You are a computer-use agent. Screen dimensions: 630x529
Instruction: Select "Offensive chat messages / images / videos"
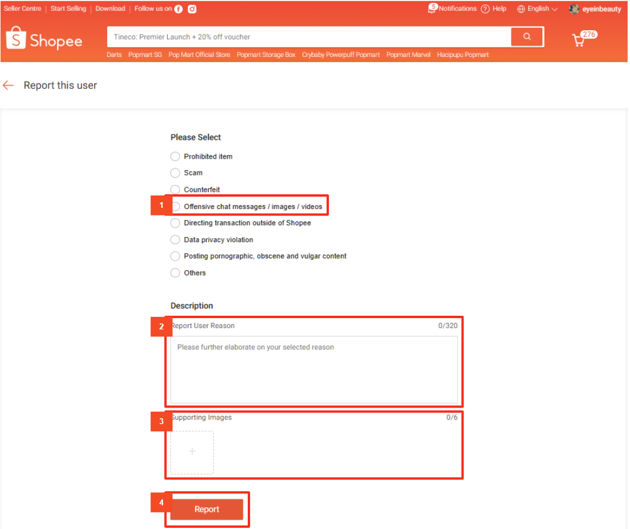click(175, 206)
